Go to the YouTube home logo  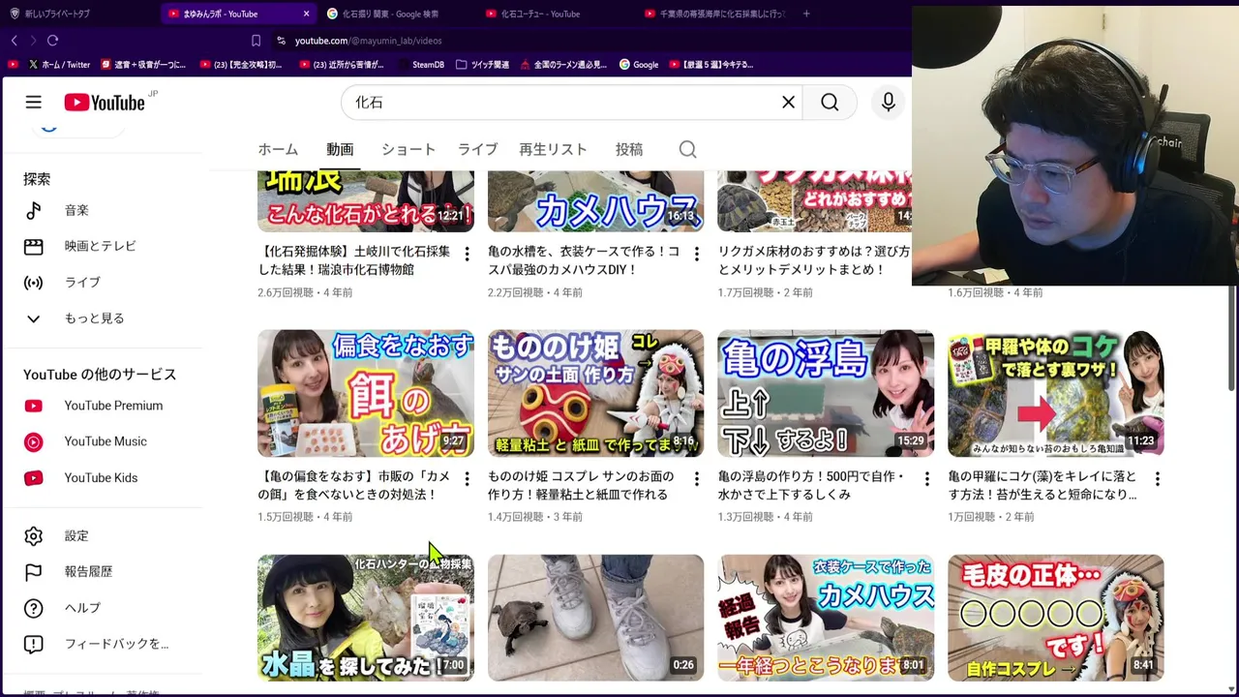coord(104,103)
